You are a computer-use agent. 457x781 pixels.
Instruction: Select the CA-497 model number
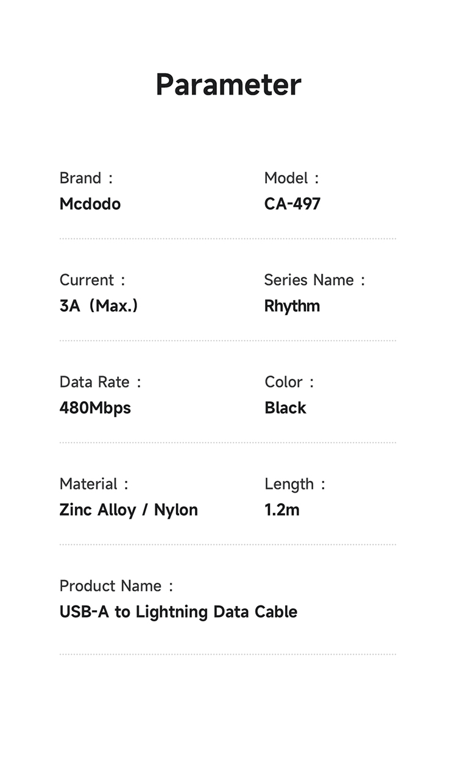[x=292, y=204]
